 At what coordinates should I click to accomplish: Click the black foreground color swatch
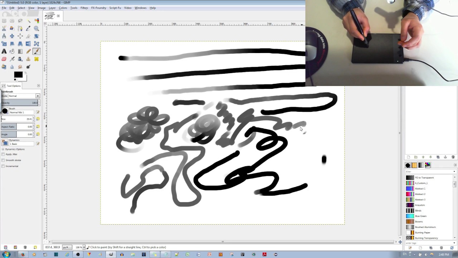(x=18, y=75)
